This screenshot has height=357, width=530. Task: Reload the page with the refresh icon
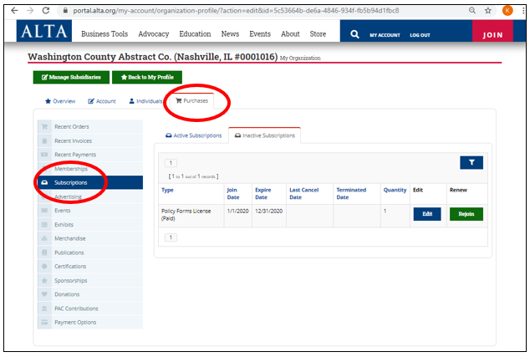46,11
